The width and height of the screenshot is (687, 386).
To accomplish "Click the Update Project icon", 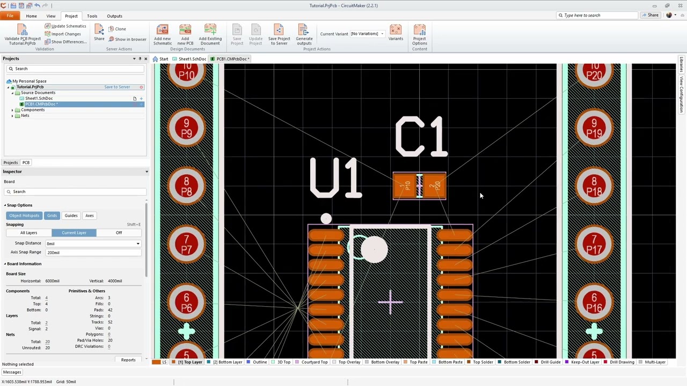I will (255, 29).
